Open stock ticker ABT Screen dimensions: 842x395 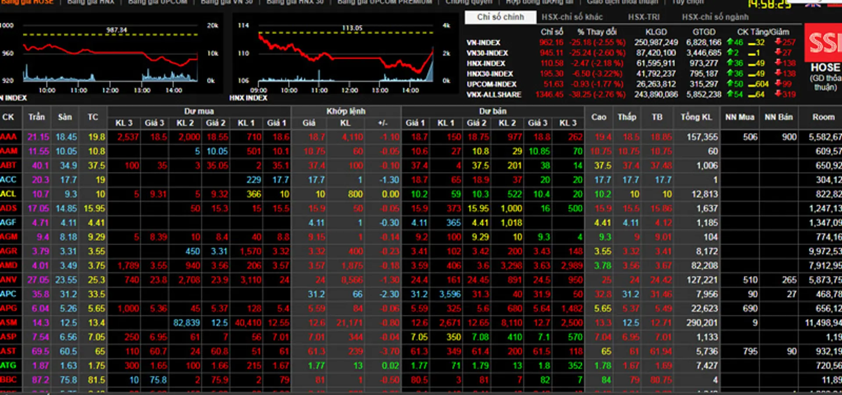(x=9, y=166)
